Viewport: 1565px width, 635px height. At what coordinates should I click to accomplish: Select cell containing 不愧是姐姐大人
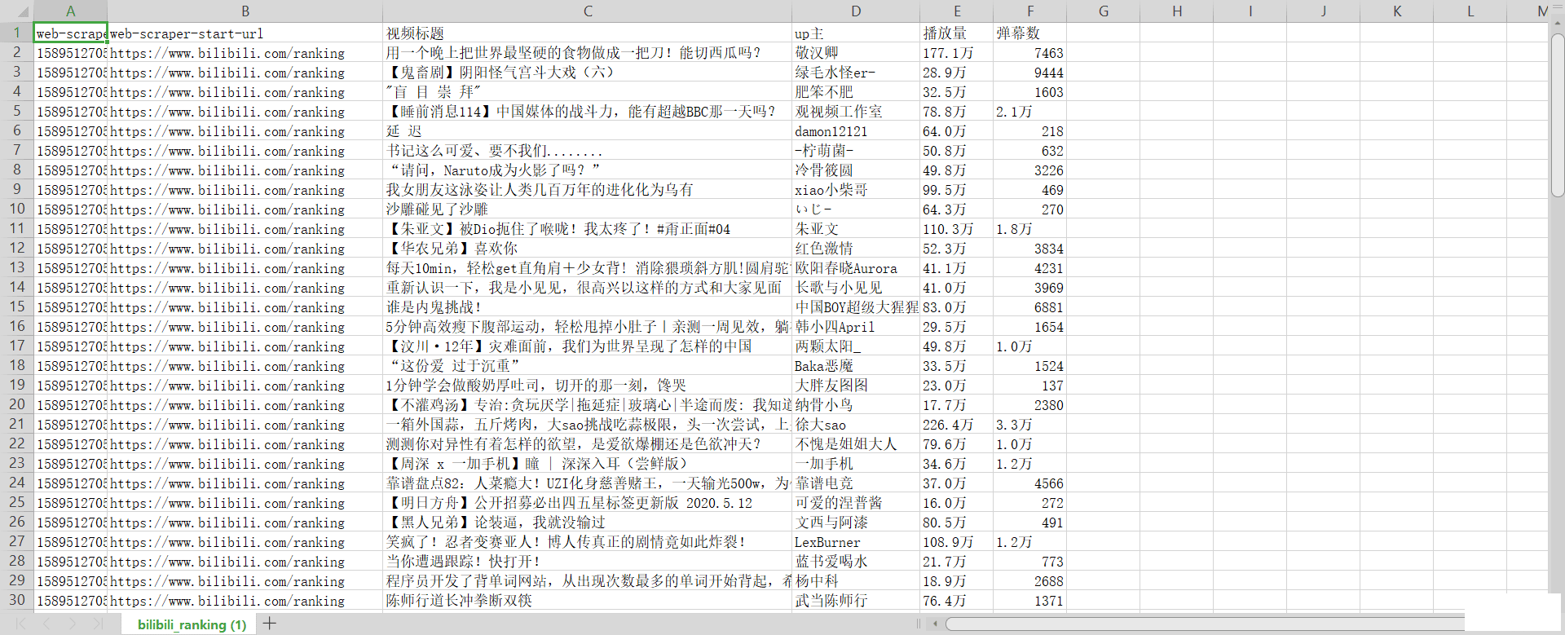[856, 444]
